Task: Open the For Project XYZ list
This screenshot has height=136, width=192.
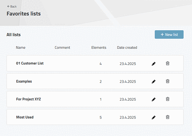Action: (28, 99)
